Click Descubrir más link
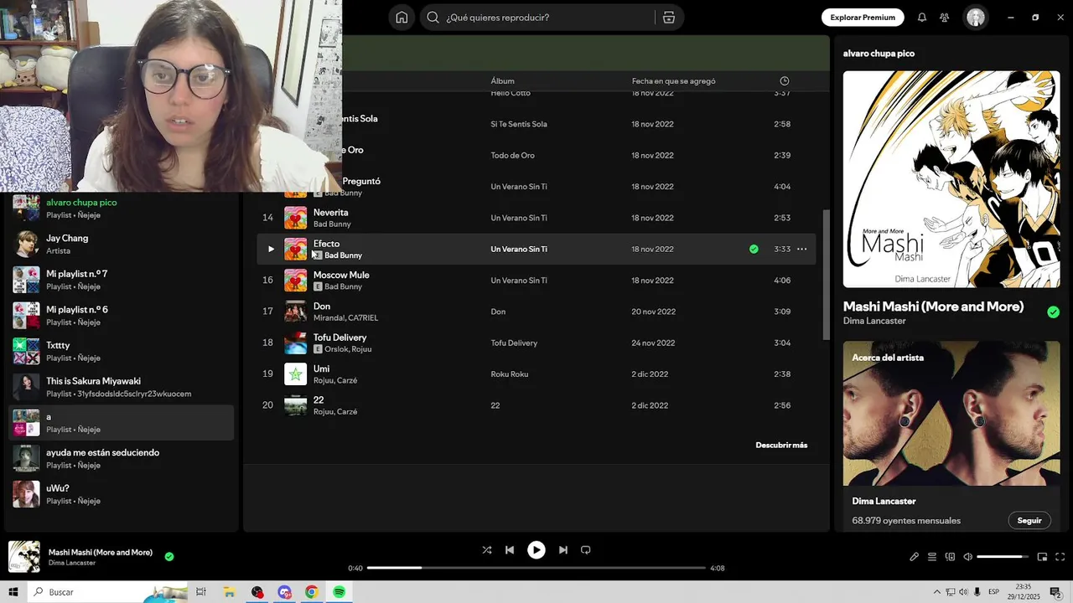Viewport: 1073px width, 603px height. 781,446
